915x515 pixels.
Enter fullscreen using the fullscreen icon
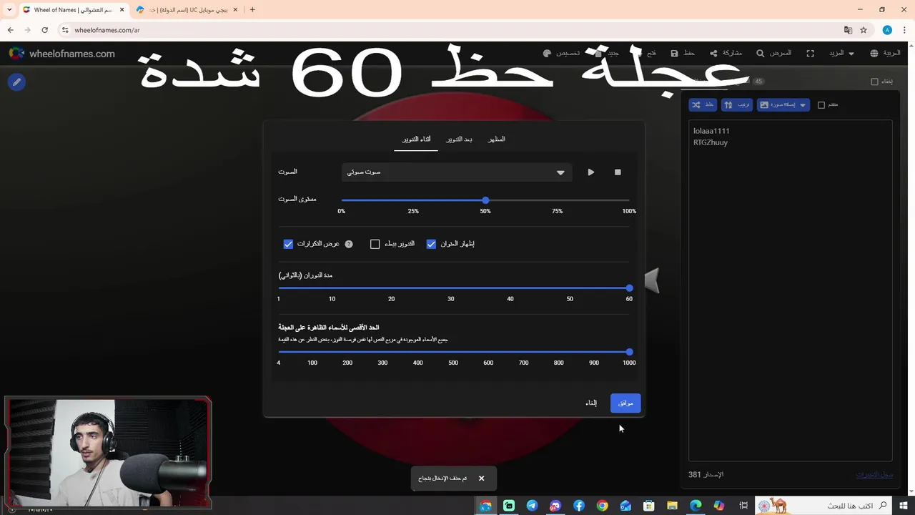tap(811, 54)
